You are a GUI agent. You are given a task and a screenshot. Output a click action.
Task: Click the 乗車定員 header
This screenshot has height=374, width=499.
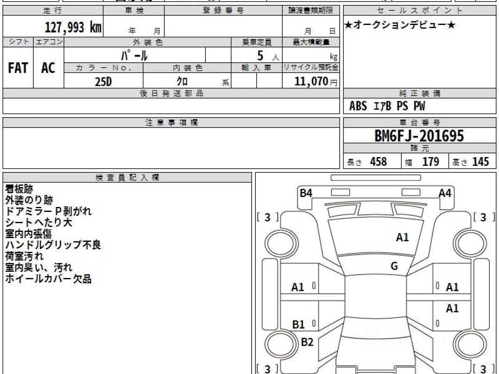coord(257,42)
